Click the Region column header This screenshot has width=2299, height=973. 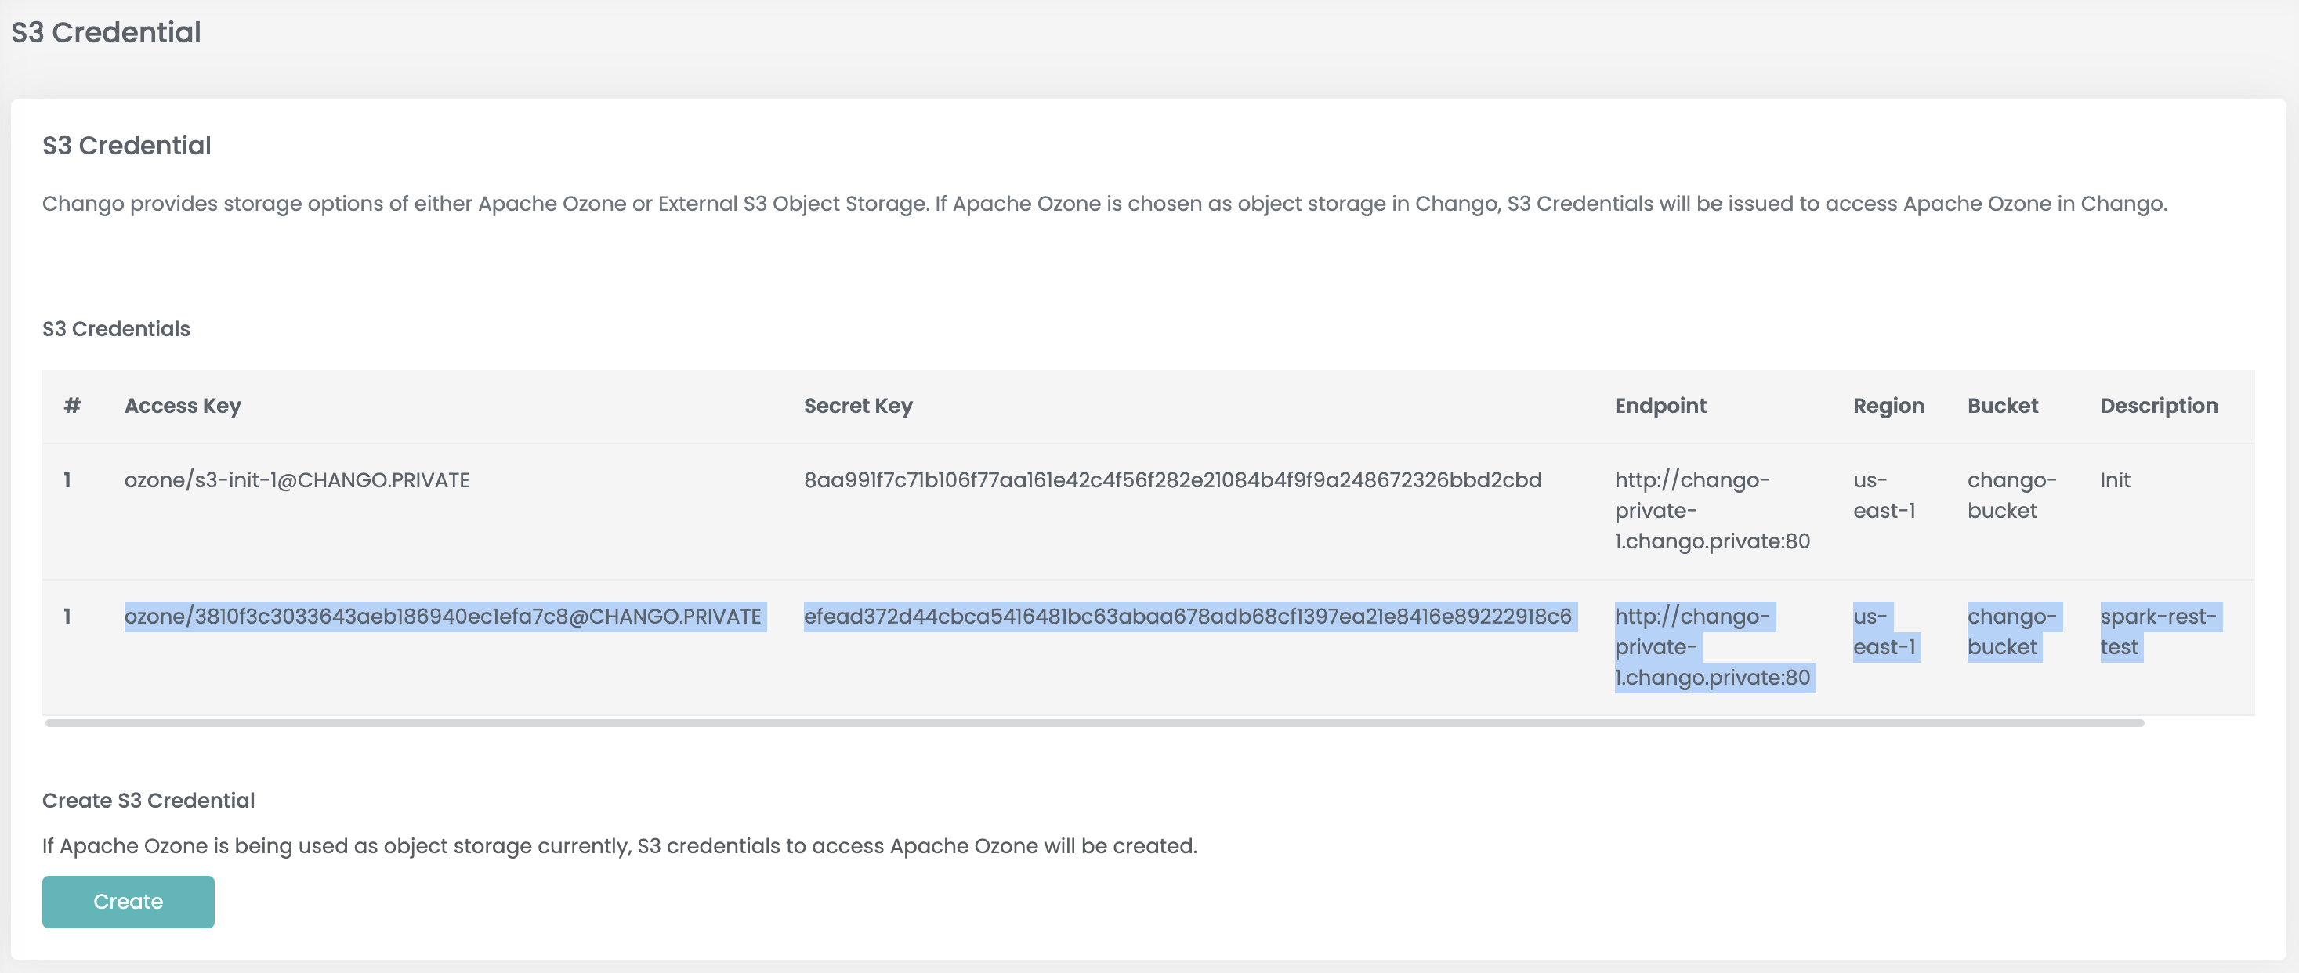(x=1888, y=406)
